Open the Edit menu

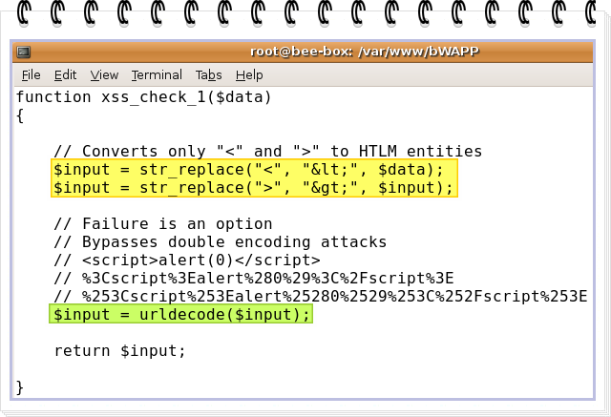tap(66, 74)
